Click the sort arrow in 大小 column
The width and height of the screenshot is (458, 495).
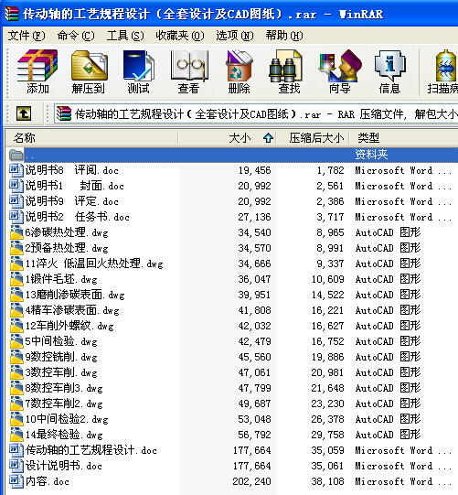[x=268, y=138]
